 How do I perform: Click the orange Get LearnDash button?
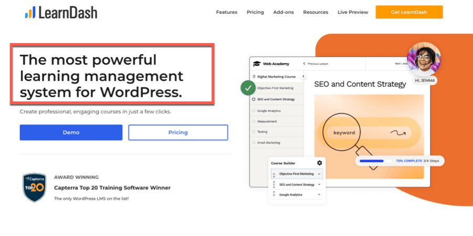click(x=409, y=12)
